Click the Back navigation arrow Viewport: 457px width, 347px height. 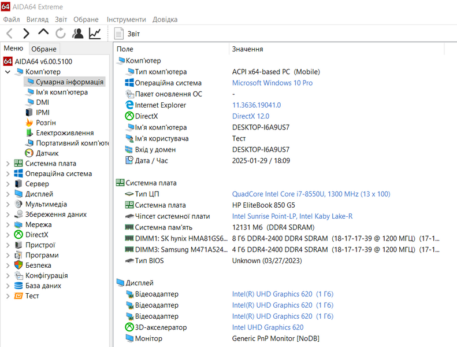[x=10, y=34]
